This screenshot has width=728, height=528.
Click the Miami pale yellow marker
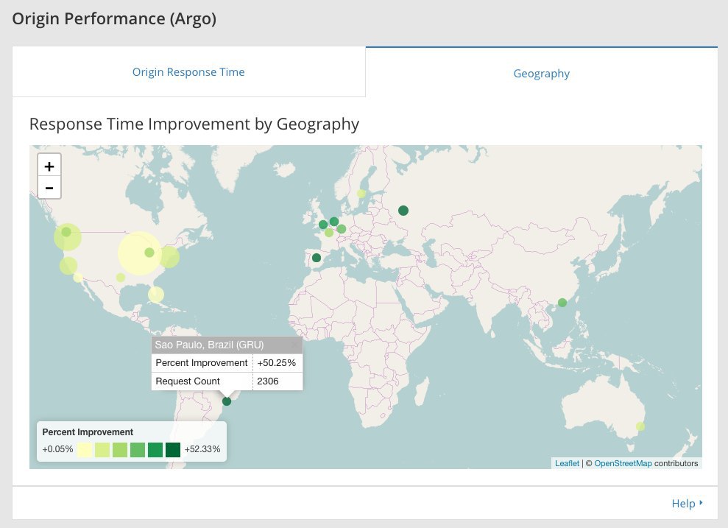(x=156, y=295)
